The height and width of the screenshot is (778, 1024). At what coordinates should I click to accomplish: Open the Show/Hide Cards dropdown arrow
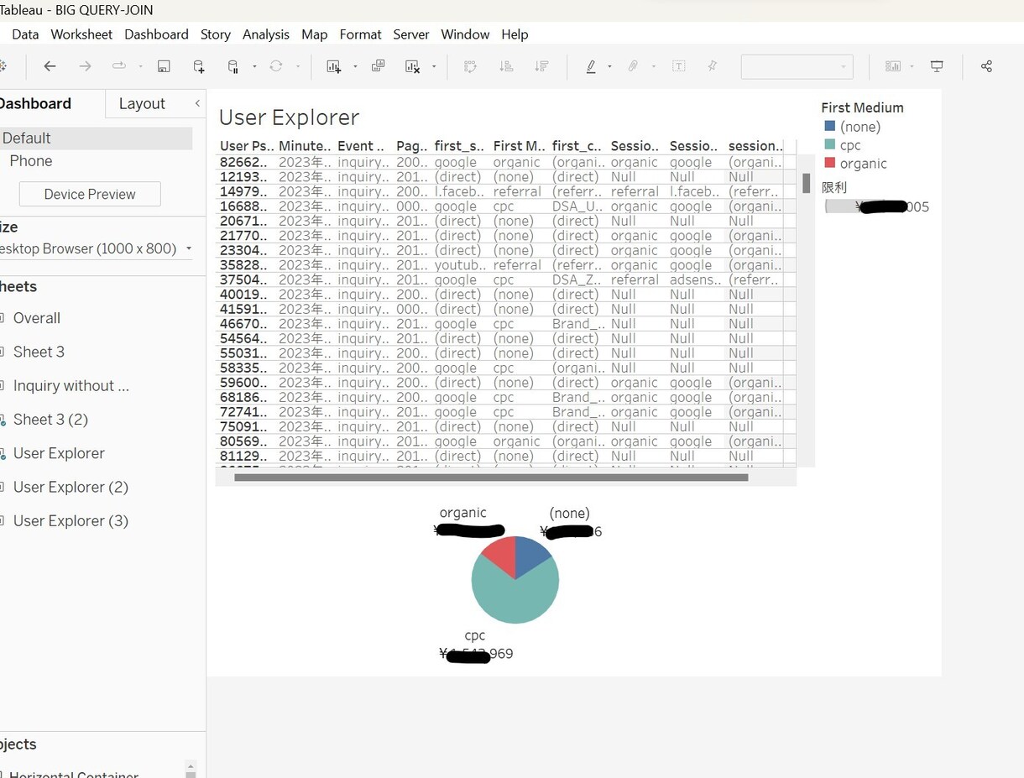(x=912, y=66)
